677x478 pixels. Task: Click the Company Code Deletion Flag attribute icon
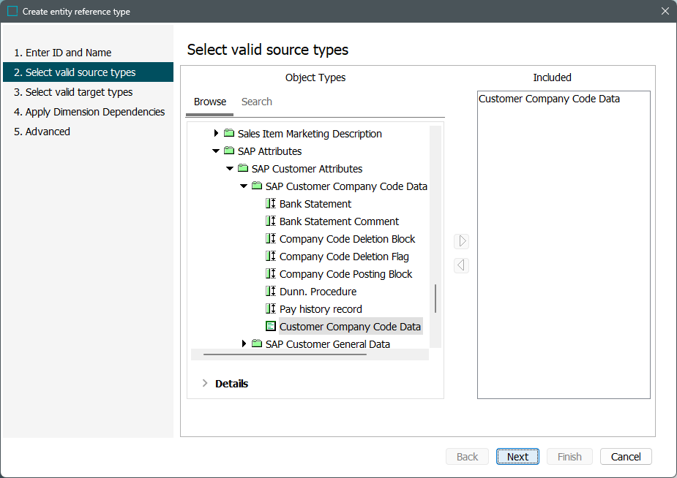[x=270, y=256]
